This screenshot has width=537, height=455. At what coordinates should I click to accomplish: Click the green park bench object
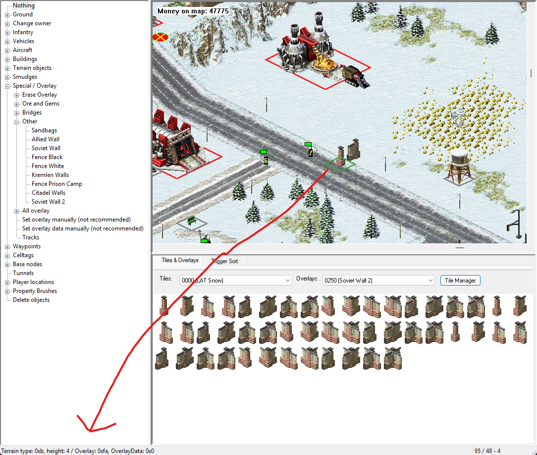point(192,221)
